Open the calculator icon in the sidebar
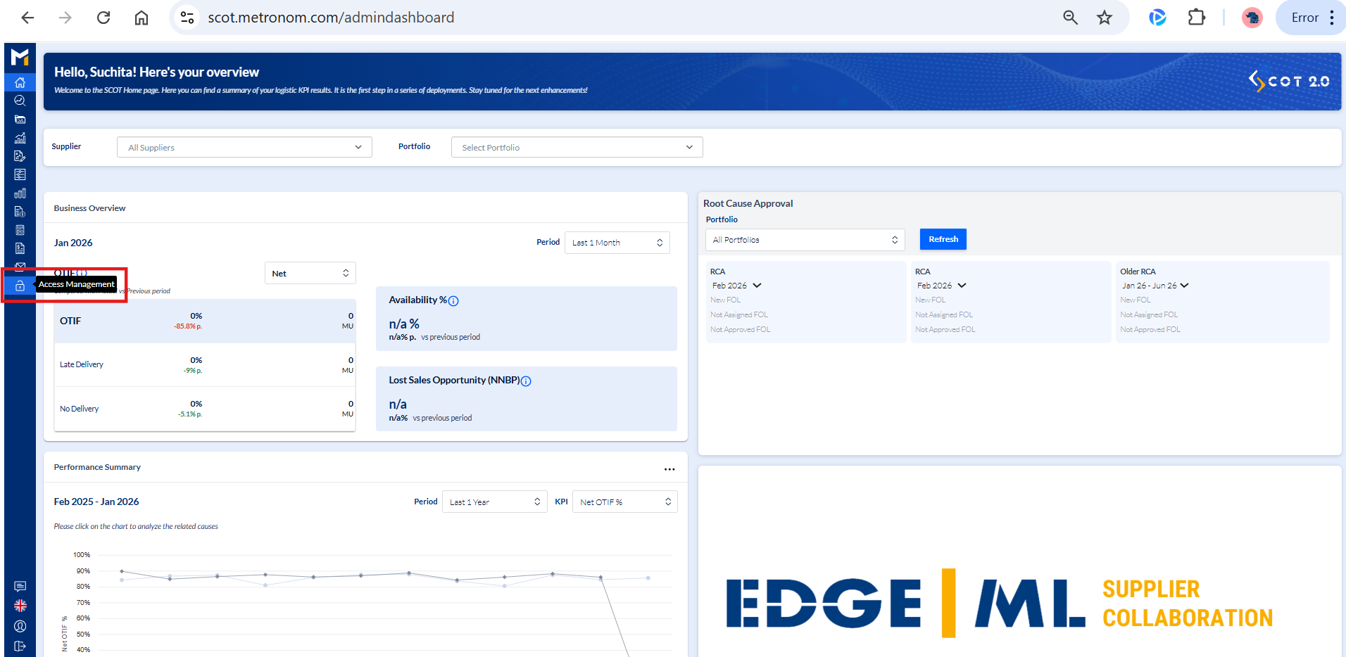The height and width of the screenshot is (657, 1346). pyautogui.click(x=20, y=230)
